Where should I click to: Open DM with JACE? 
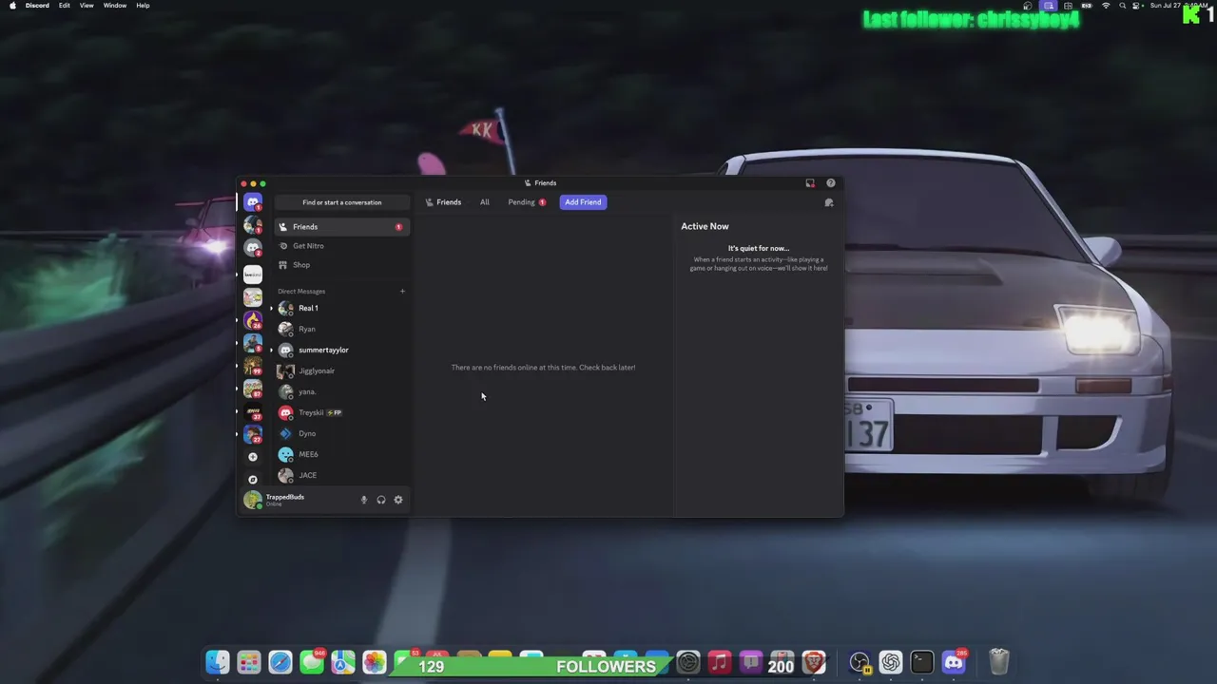tap(342, 475)
